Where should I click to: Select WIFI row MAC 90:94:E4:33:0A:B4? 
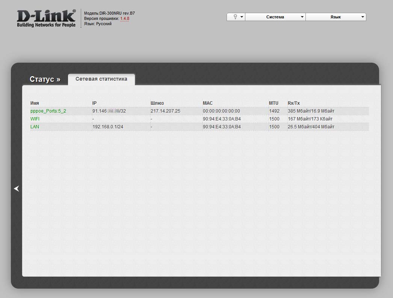222,119
